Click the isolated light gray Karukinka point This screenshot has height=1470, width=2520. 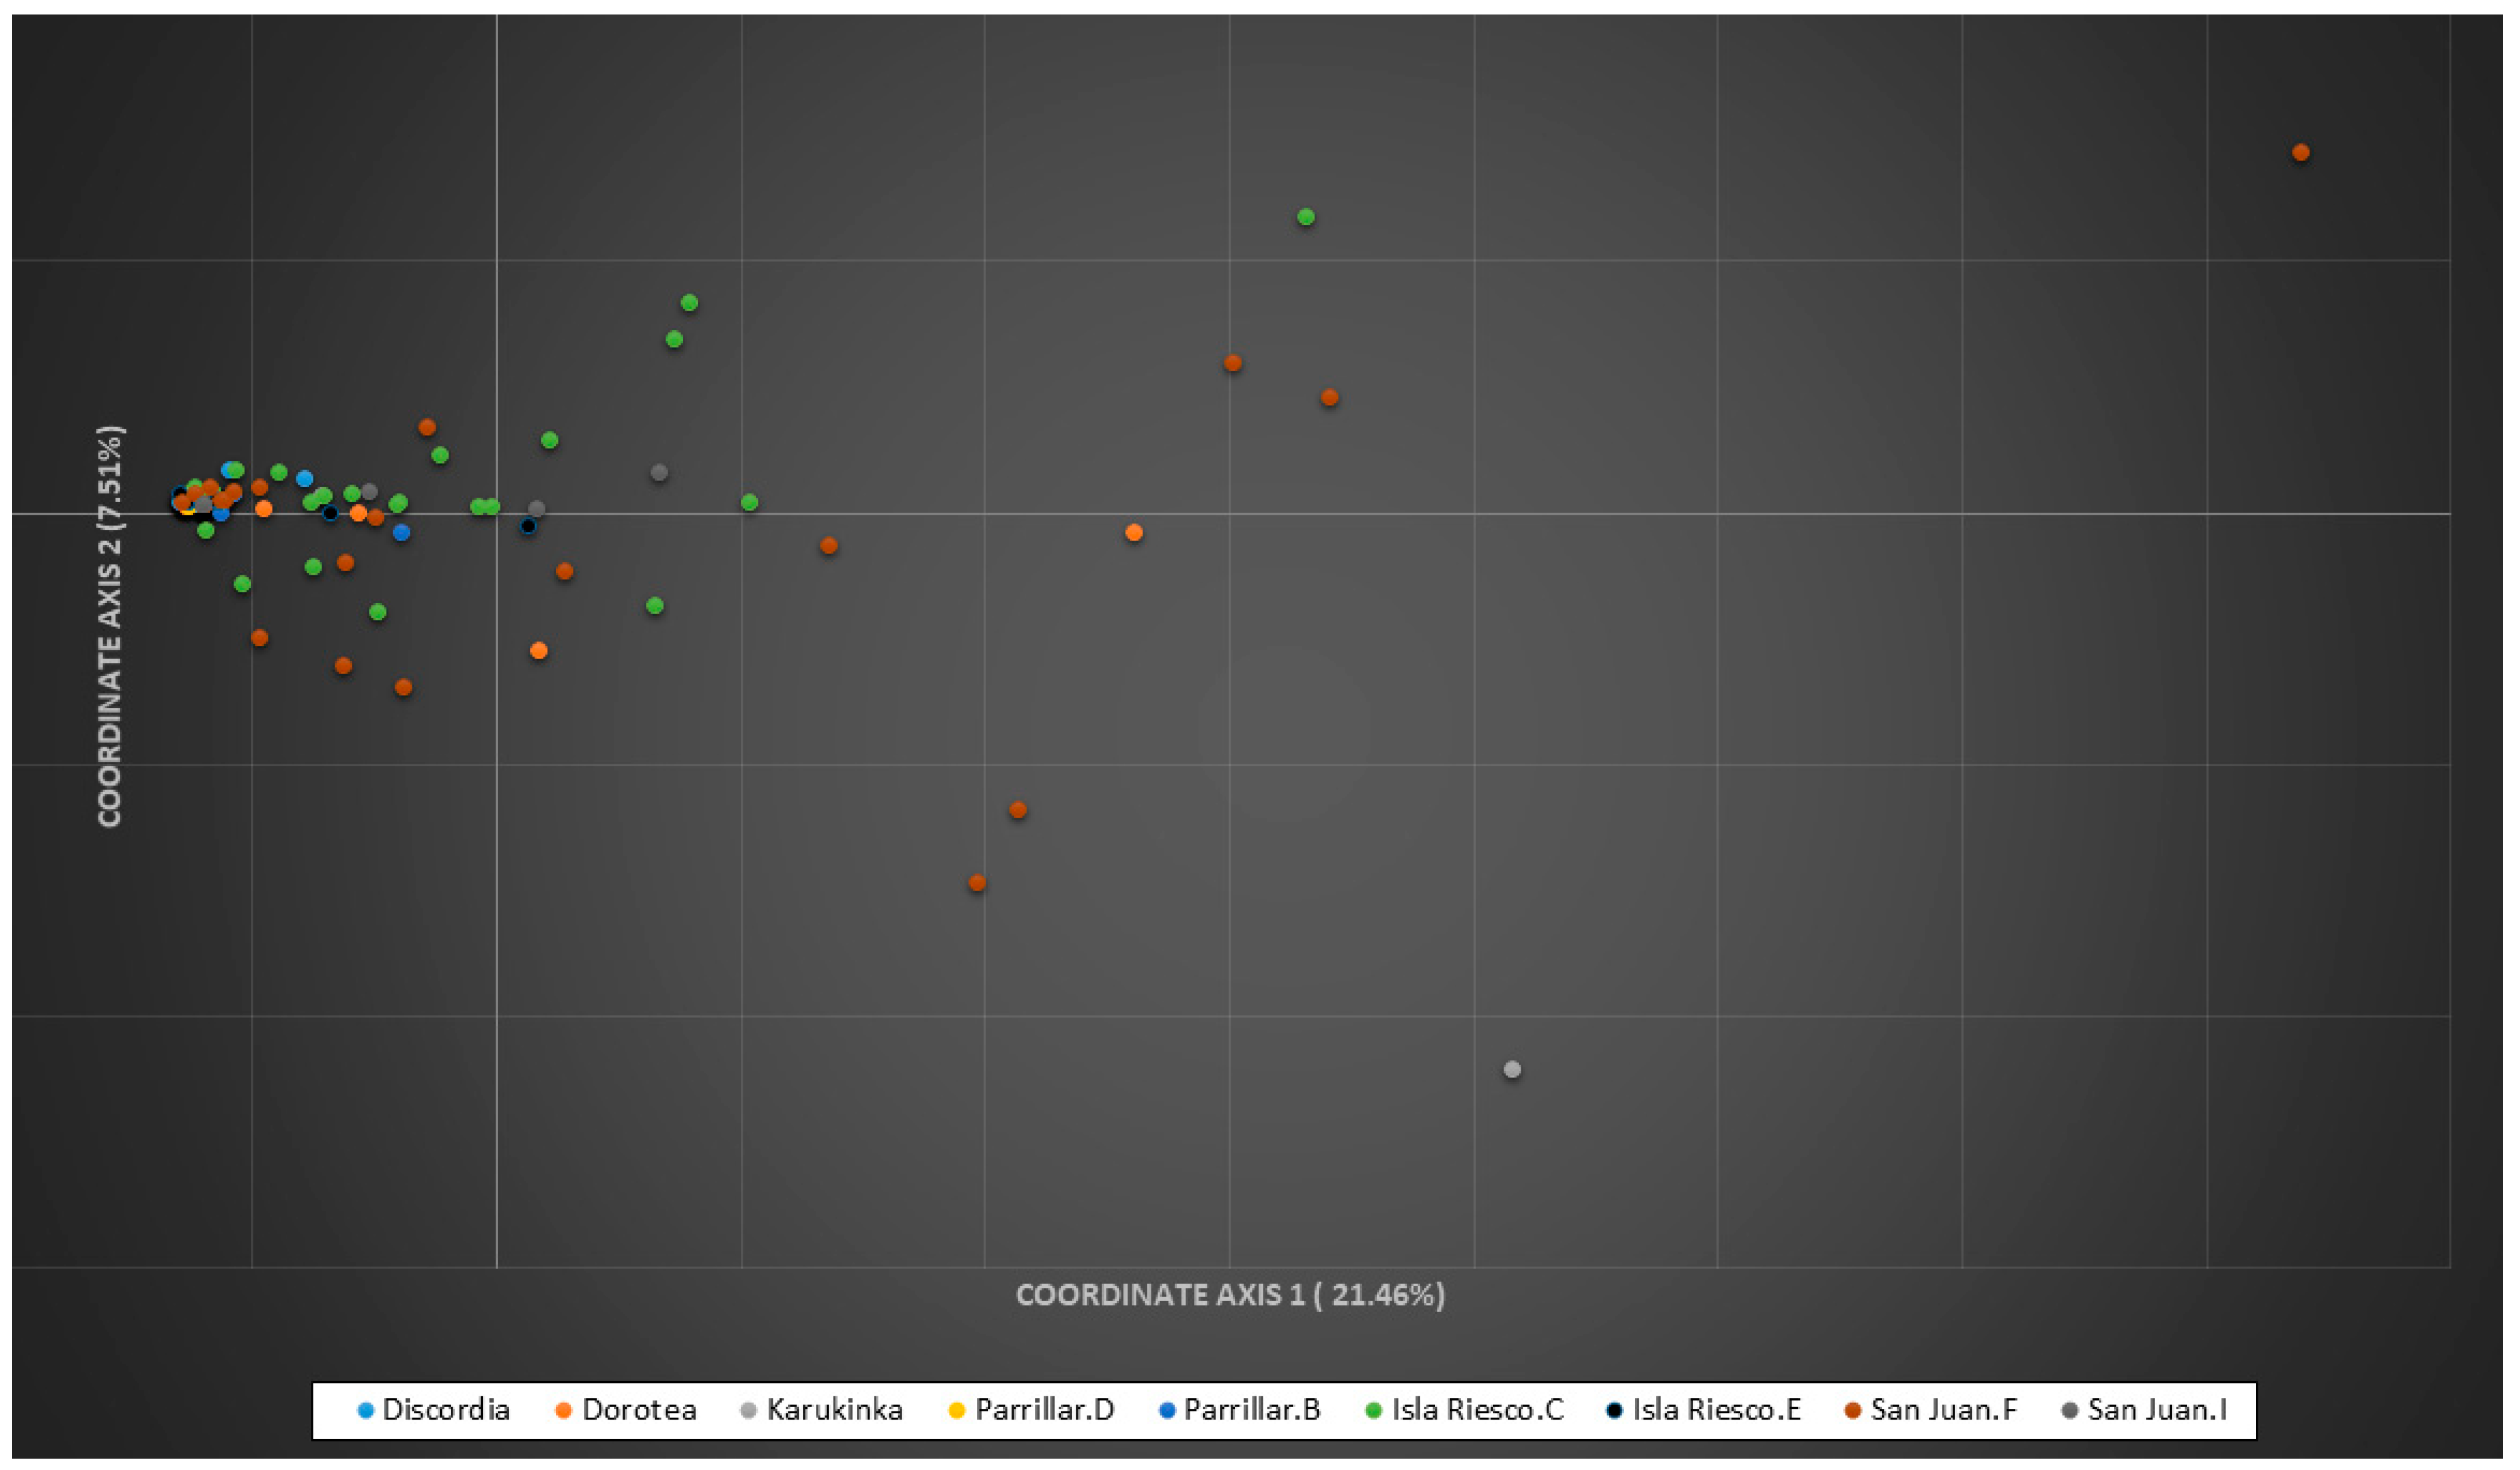tap(1512, 1069)
